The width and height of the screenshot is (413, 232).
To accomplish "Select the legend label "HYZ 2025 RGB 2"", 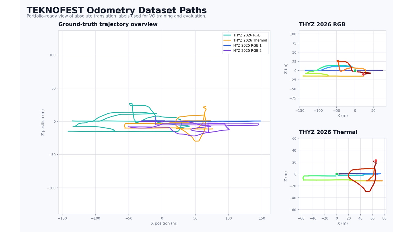I will [x=247, y=51].
